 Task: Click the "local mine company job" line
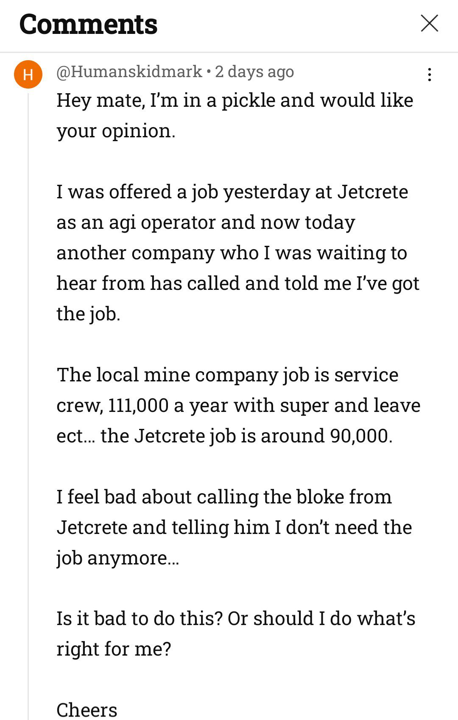(x=227, y=375)
